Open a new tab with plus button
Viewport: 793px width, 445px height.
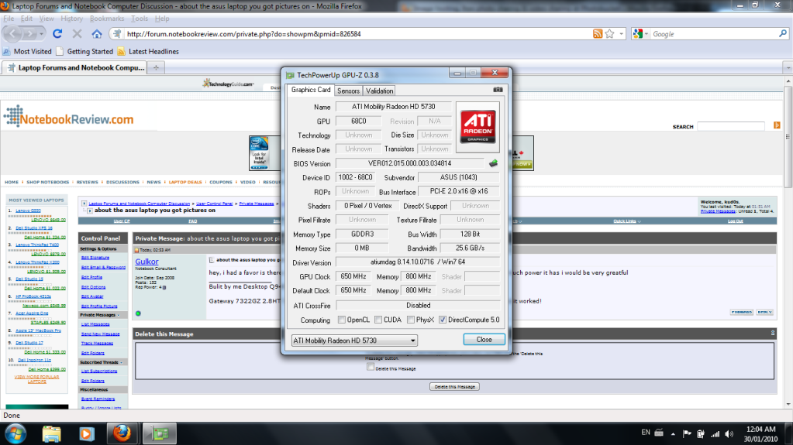pyautogui.click(x=157, y=67)
